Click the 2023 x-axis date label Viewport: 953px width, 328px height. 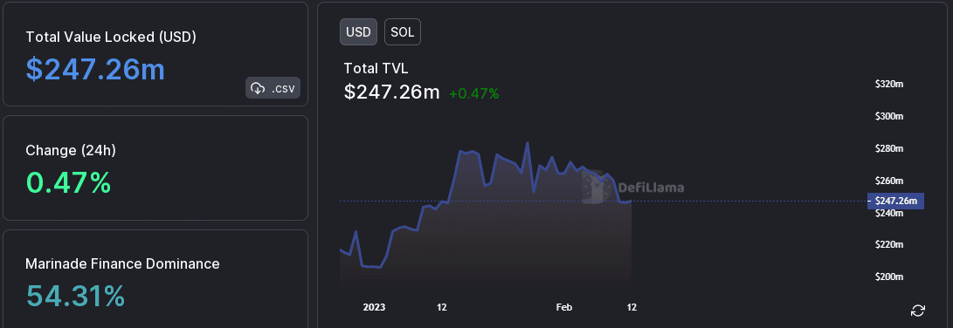click(374, 307)
